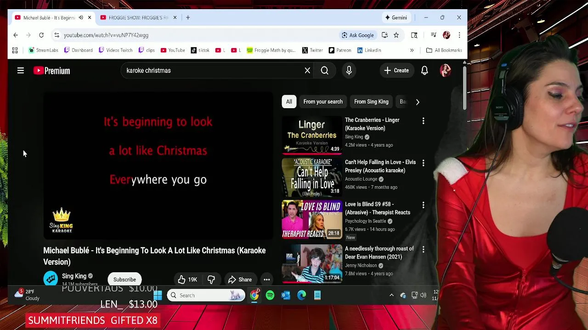This screenshot has height=330, width=588.
Task: Open the All Bookmarks folder
Action: click(x=444, y=50)
